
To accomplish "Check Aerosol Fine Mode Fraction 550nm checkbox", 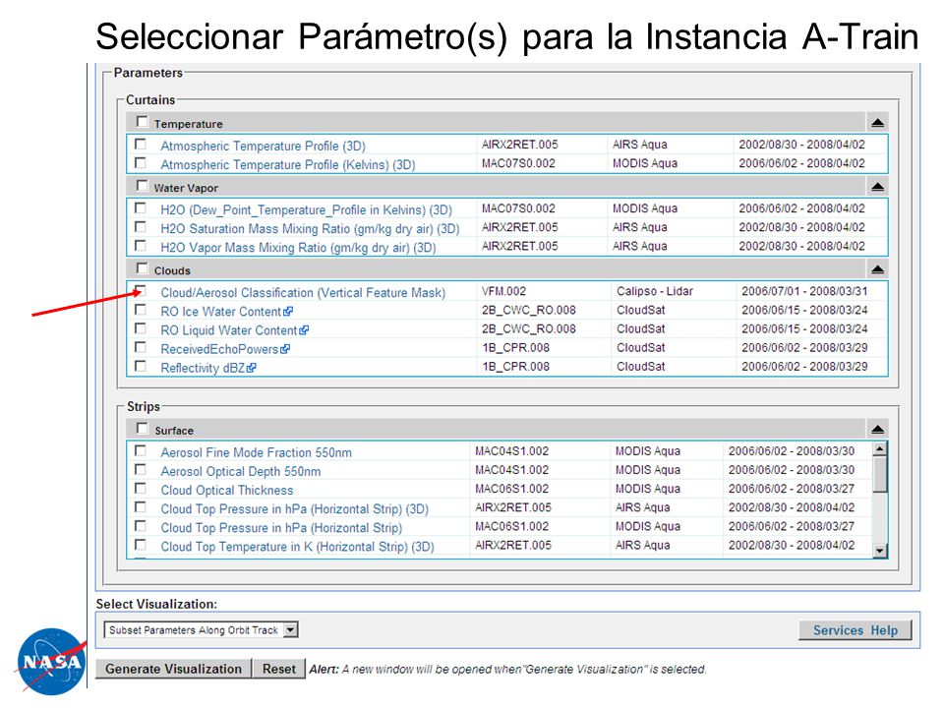I will click(141, 450).
